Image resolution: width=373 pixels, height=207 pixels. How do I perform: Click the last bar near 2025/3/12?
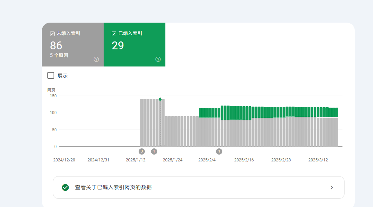337,127
